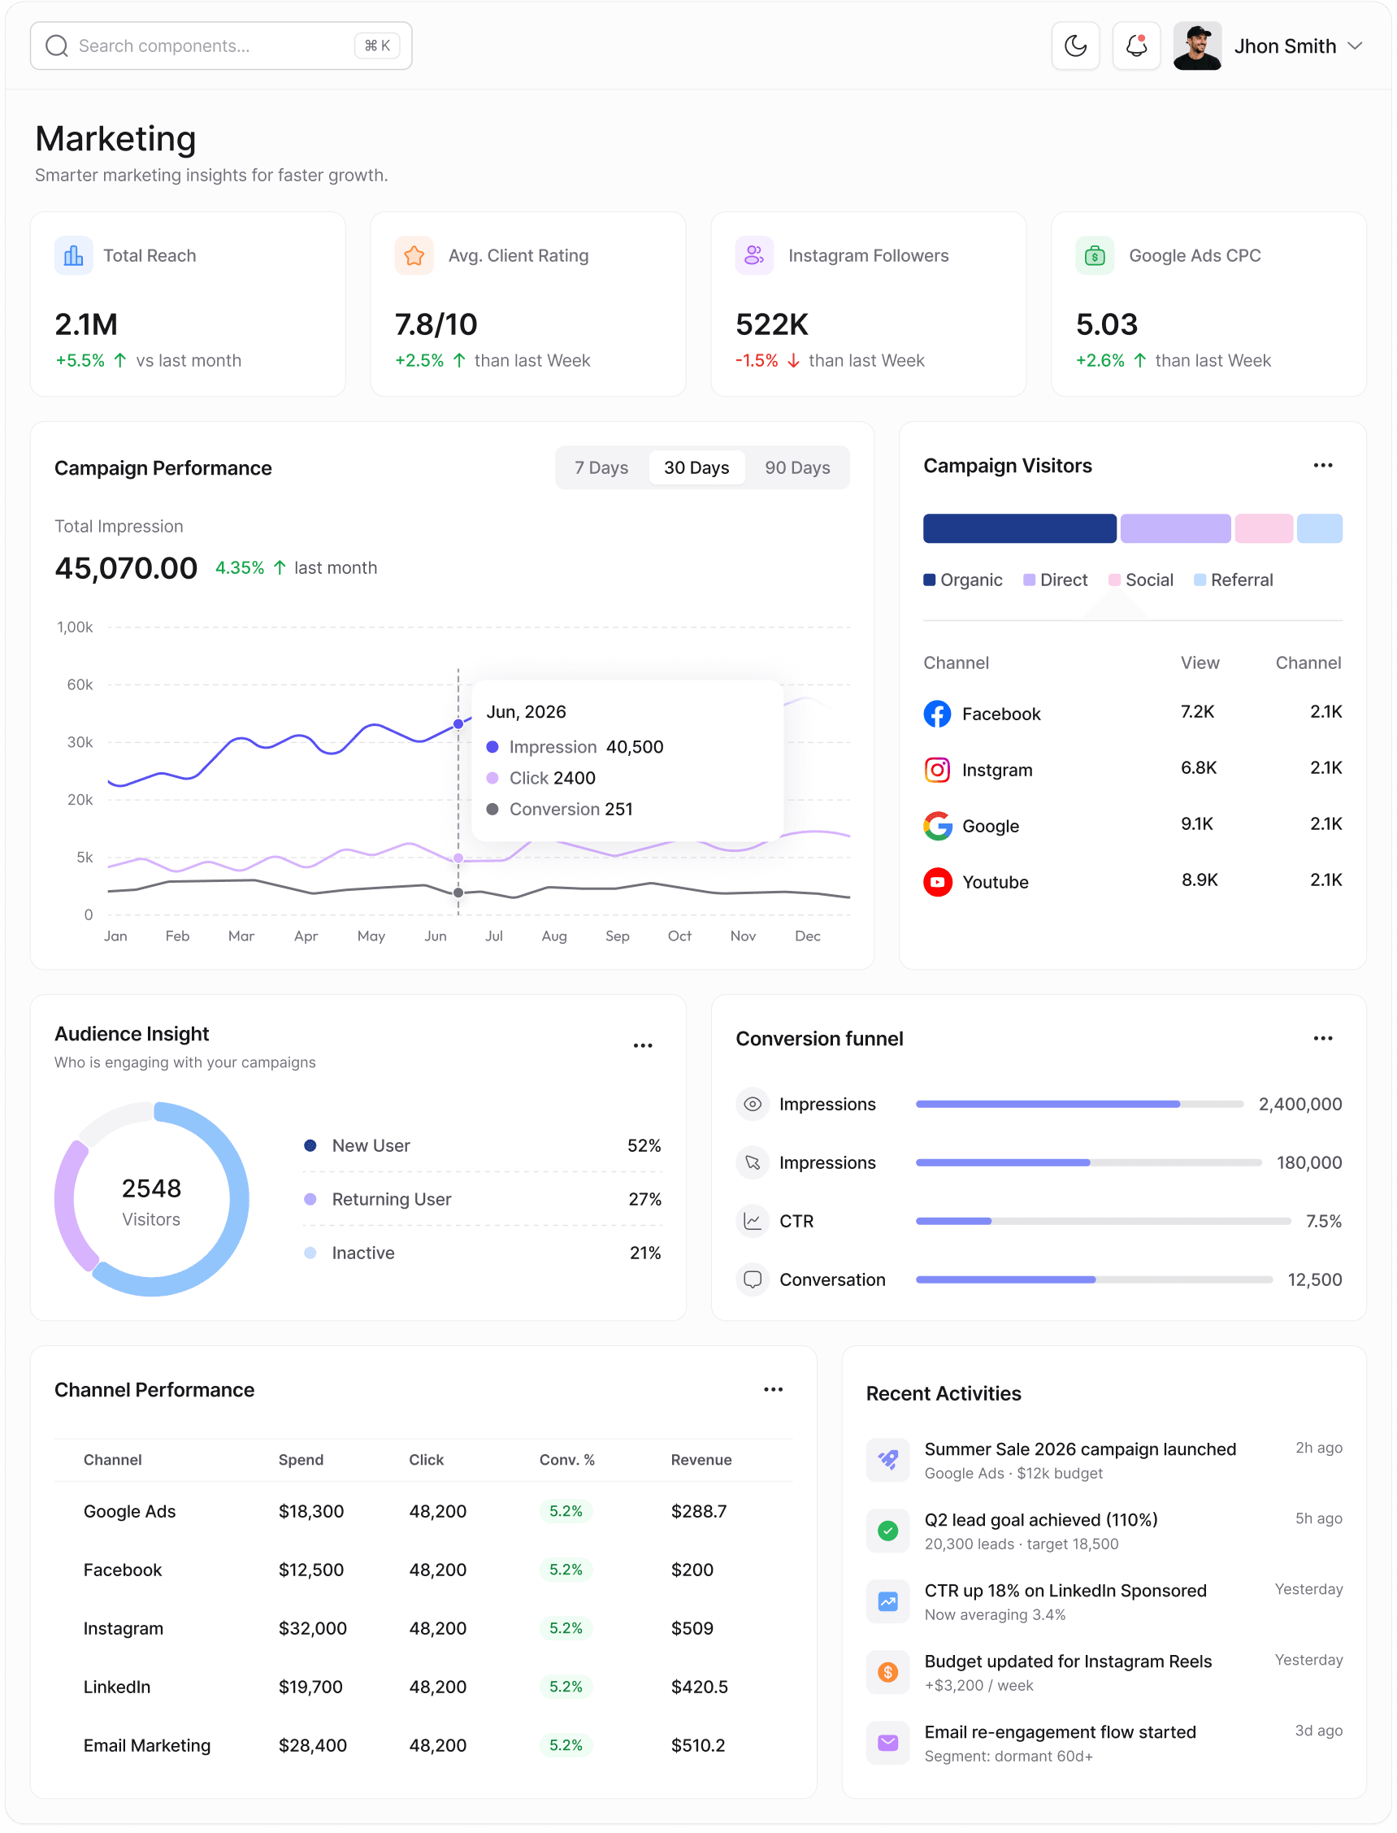Toggle dark mode with the moon icon
Image resolution: width=1397 pixels, height=1833 pixels.
pos(1075,46)
